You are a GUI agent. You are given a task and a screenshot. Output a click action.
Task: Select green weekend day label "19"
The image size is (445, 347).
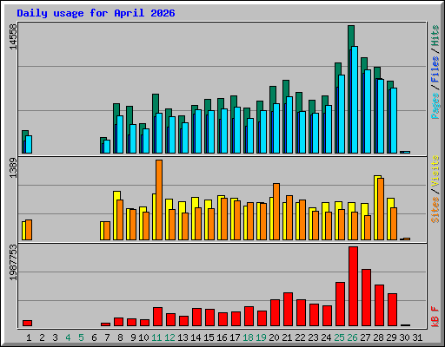[261, 337]
